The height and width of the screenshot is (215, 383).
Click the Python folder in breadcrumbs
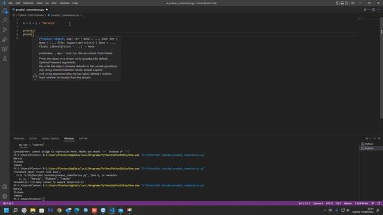coord(22,15)
